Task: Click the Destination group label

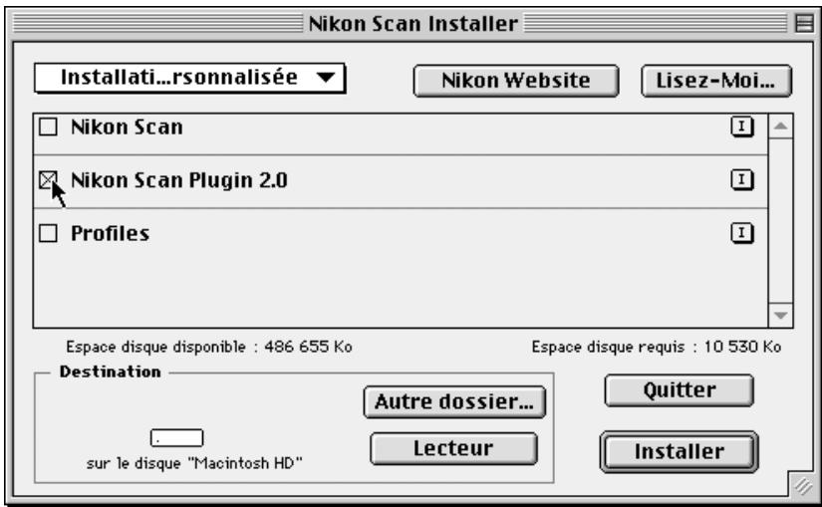Action: [x=110, y=372]
